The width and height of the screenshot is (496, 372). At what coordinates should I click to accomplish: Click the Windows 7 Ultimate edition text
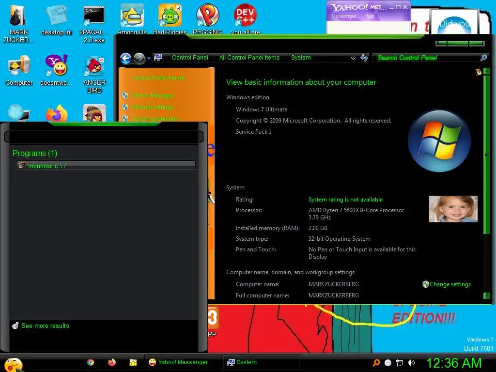point(262,109)
